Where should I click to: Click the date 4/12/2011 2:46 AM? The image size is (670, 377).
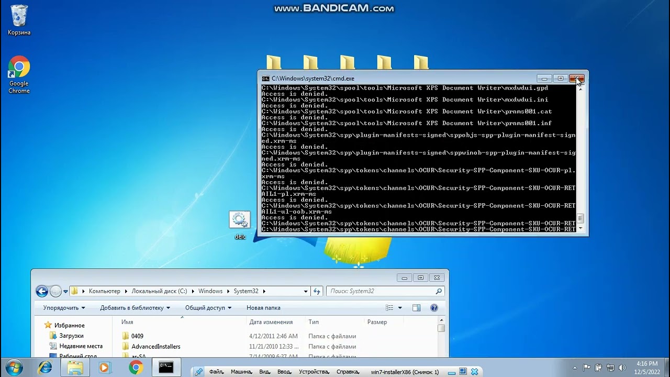pyautogui.click(x=273, y=336)
